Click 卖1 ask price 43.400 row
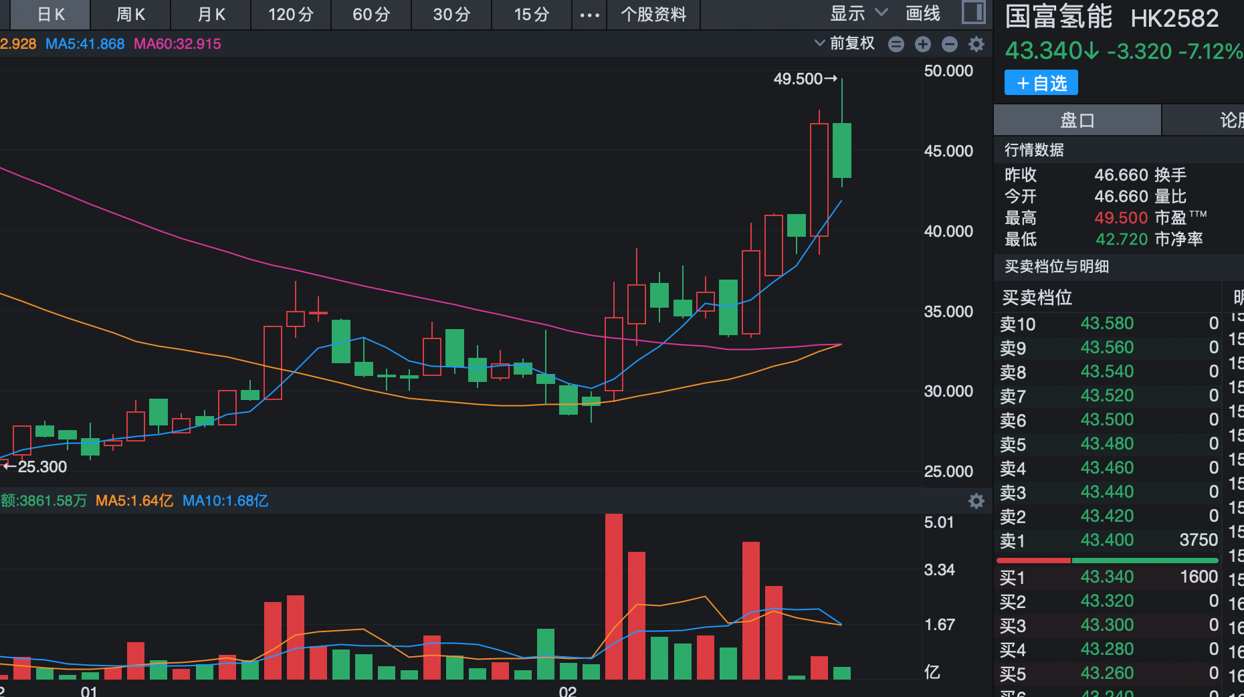This screenshot has height=697, width=1244. pos(1108,540)
